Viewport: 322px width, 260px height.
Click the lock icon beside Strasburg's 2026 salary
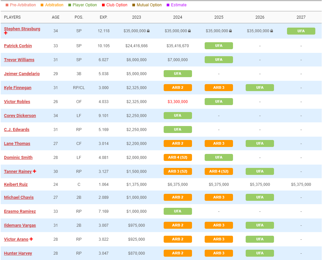point(271,31)
